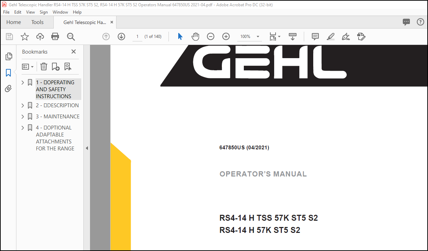The image size is (428, 251).
Task: Open the Attachments paperclip panel
Action: (x=8, y=89)
